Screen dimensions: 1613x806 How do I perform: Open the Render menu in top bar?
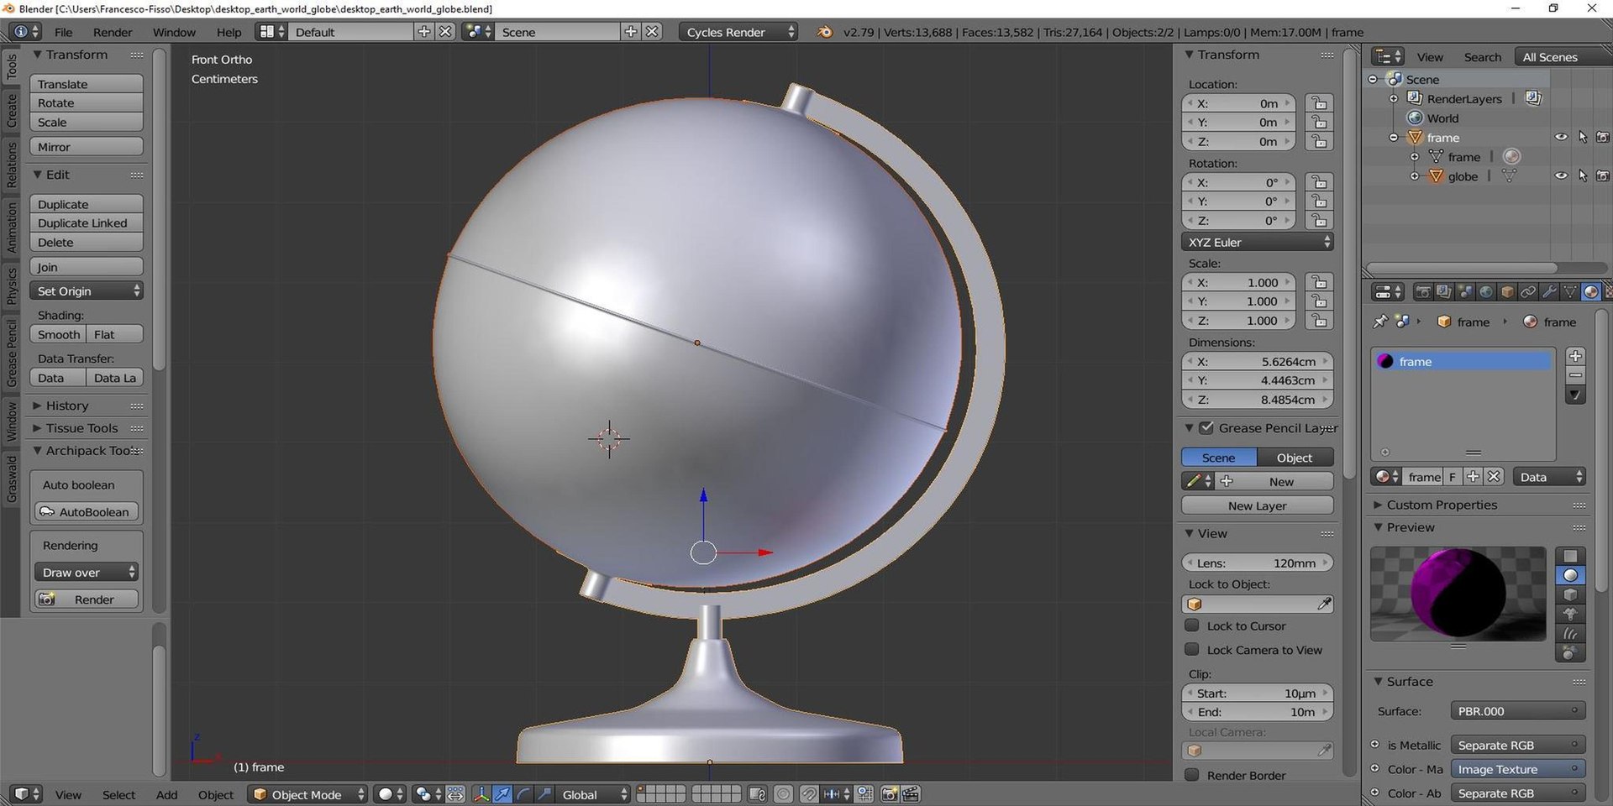[x=113, y=32]
